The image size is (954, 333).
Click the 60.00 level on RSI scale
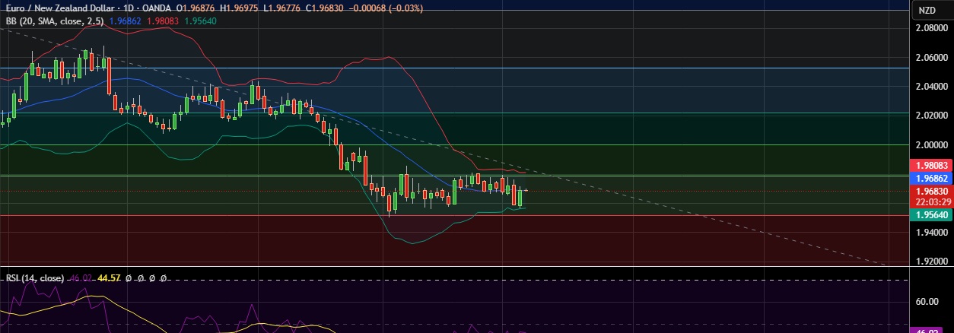pos(926,301)
